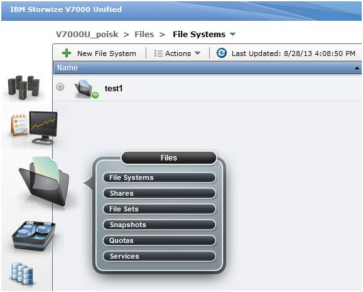Choose File Sets in Files menu
363x292 pixels.
point(160,209)
